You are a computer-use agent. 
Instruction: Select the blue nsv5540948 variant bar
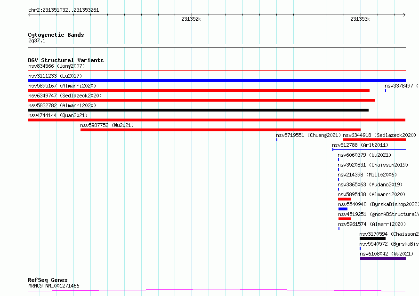pyautogui.click(x=343, y=209)
